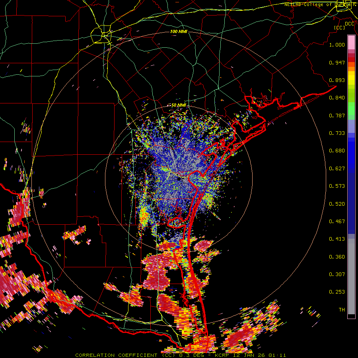Click the Correlation Coefficient caption at bottom
This screenshot has width=358, height=358.
[180, 355]
